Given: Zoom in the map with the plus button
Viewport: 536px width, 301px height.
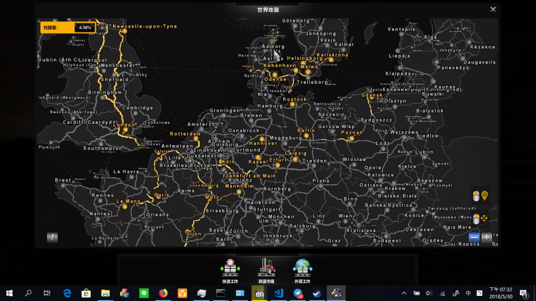Looking at the screenshot, I should pyautogui.click(x=487, y=237).
